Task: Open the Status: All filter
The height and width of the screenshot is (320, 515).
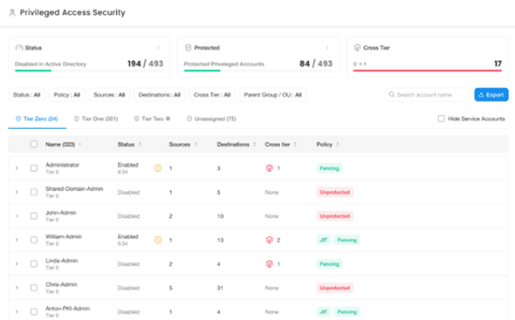Action: 26,95
